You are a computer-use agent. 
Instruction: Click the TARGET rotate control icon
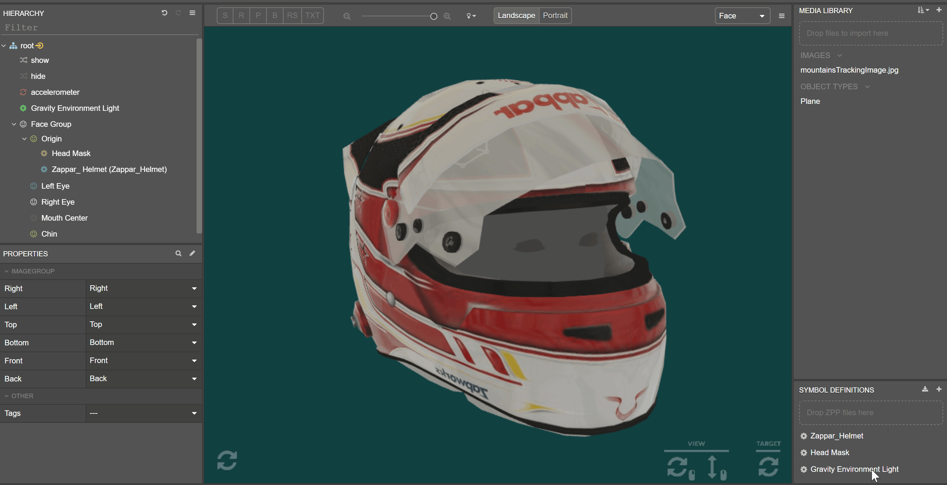pos(768,466)
